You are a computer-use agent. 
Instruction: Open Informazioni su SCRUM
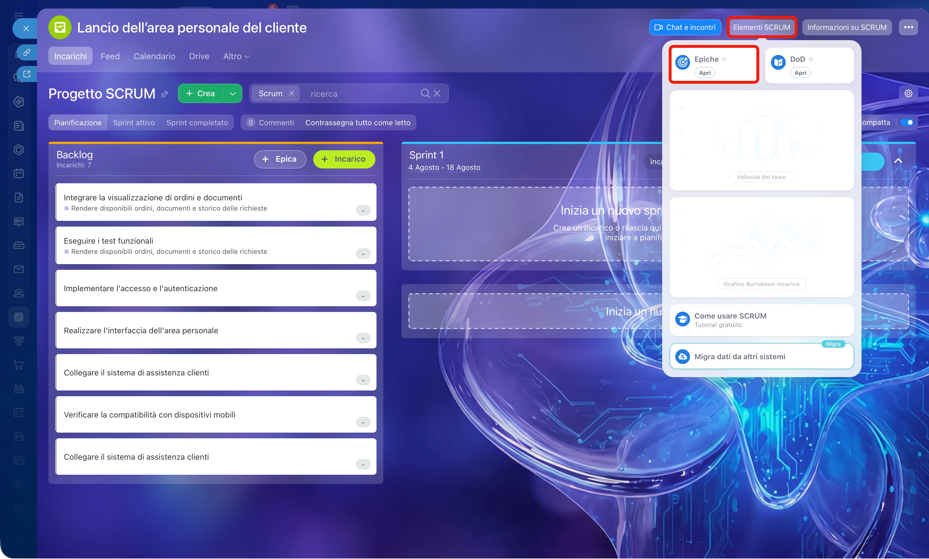click(x=847, y=27)
